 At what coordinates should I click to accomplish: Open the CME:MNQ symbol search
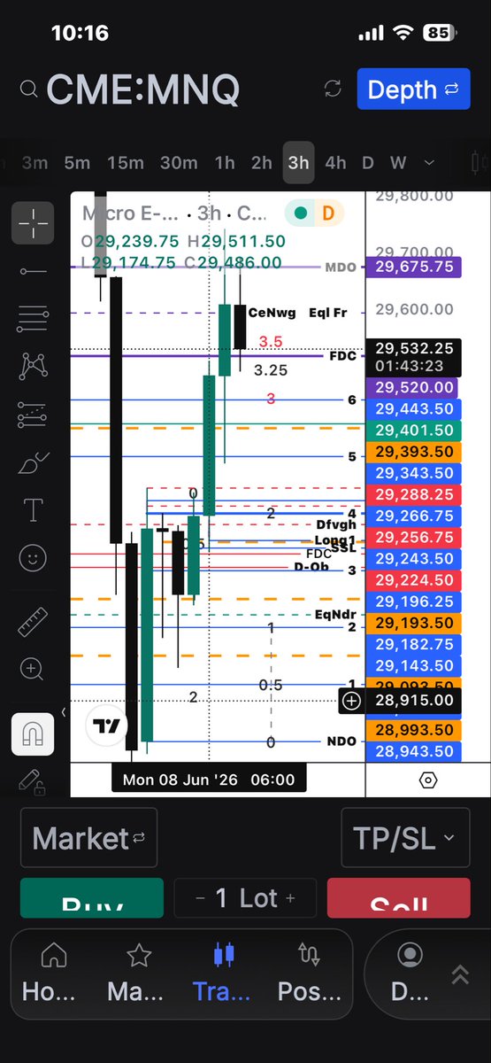[142, 89]
